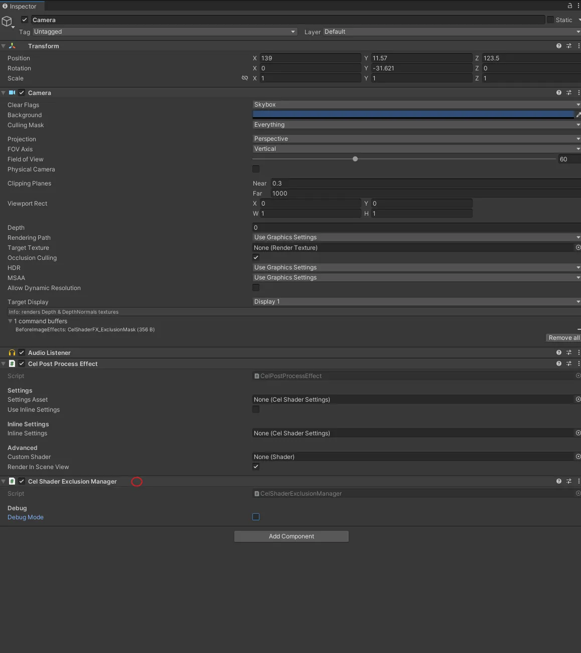Toggle the Static checkbox
The image size is (581, 653).
point(550,20)
